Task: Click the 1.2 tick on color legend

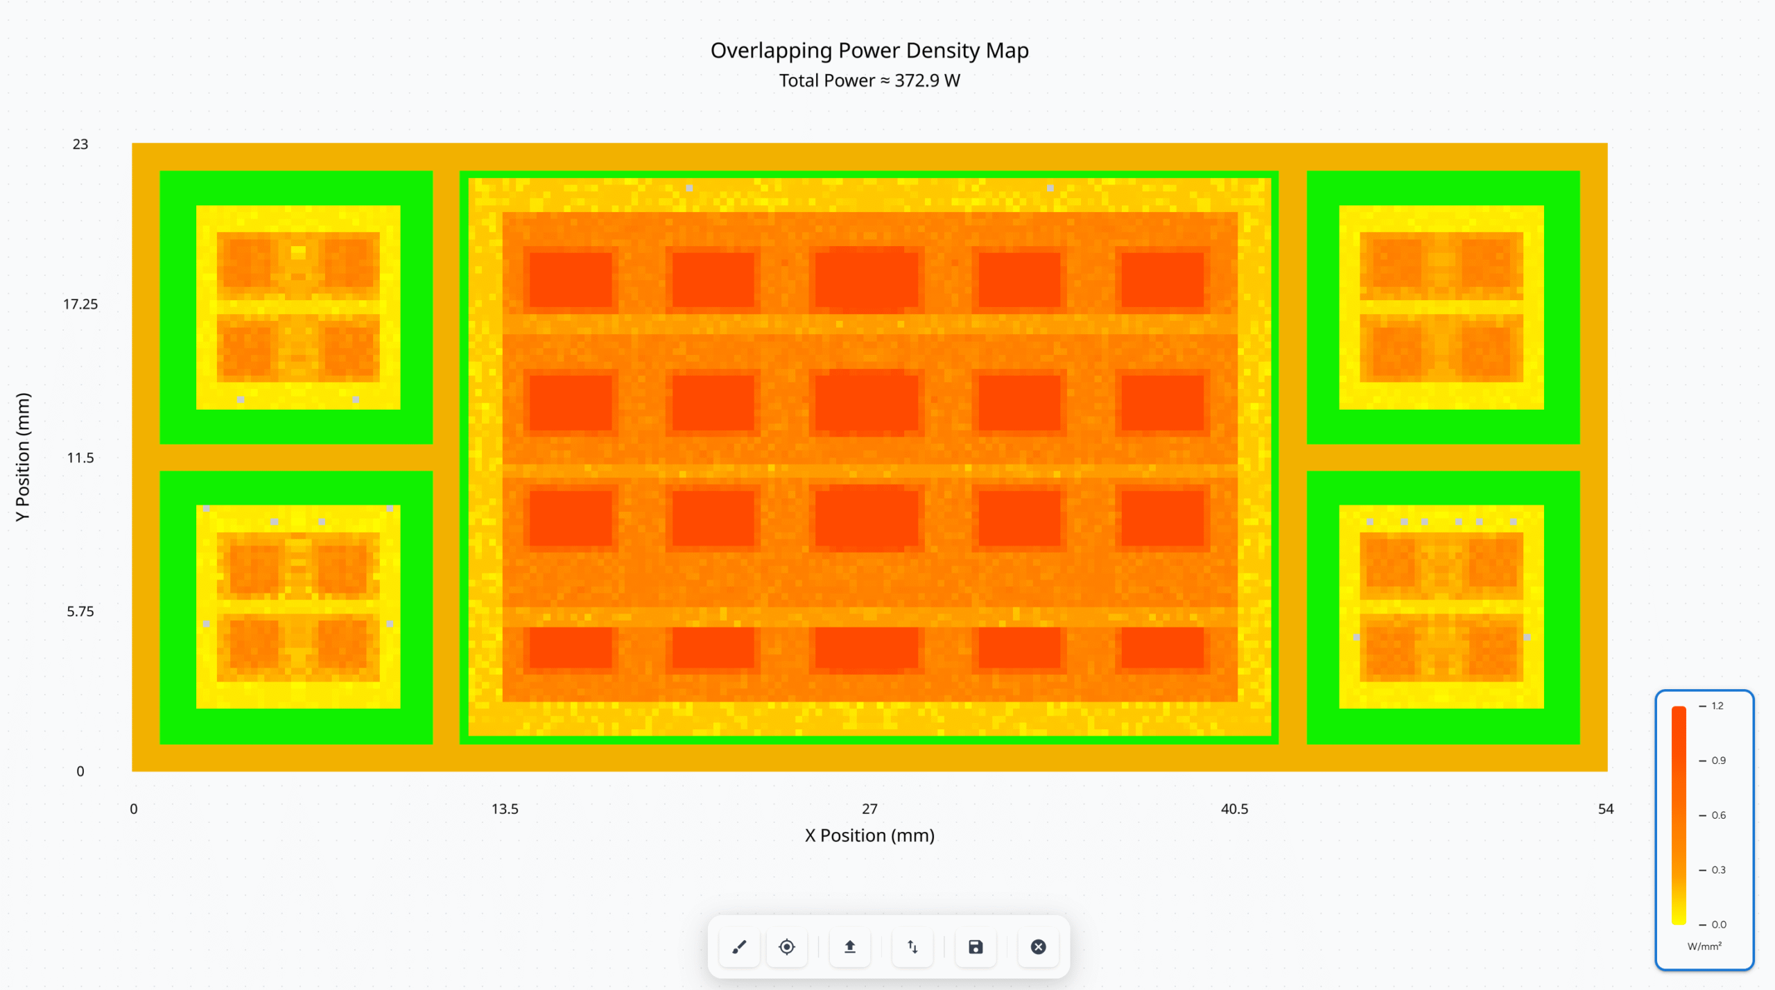Action: pyautogui.click(x=1717, y=706)
